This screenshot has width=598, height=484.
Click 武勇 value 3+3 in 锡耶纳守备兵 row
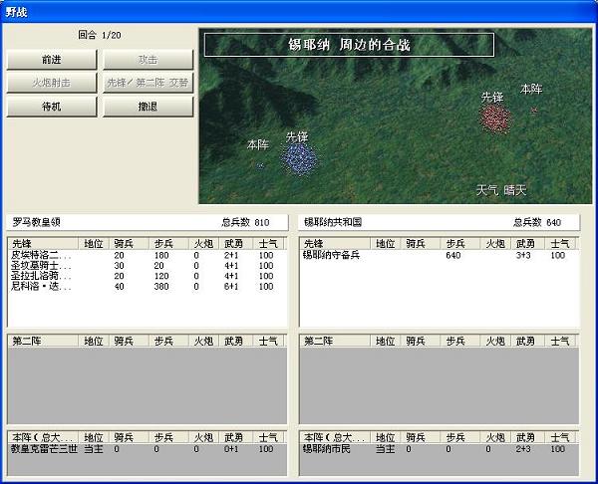point(523,255)
